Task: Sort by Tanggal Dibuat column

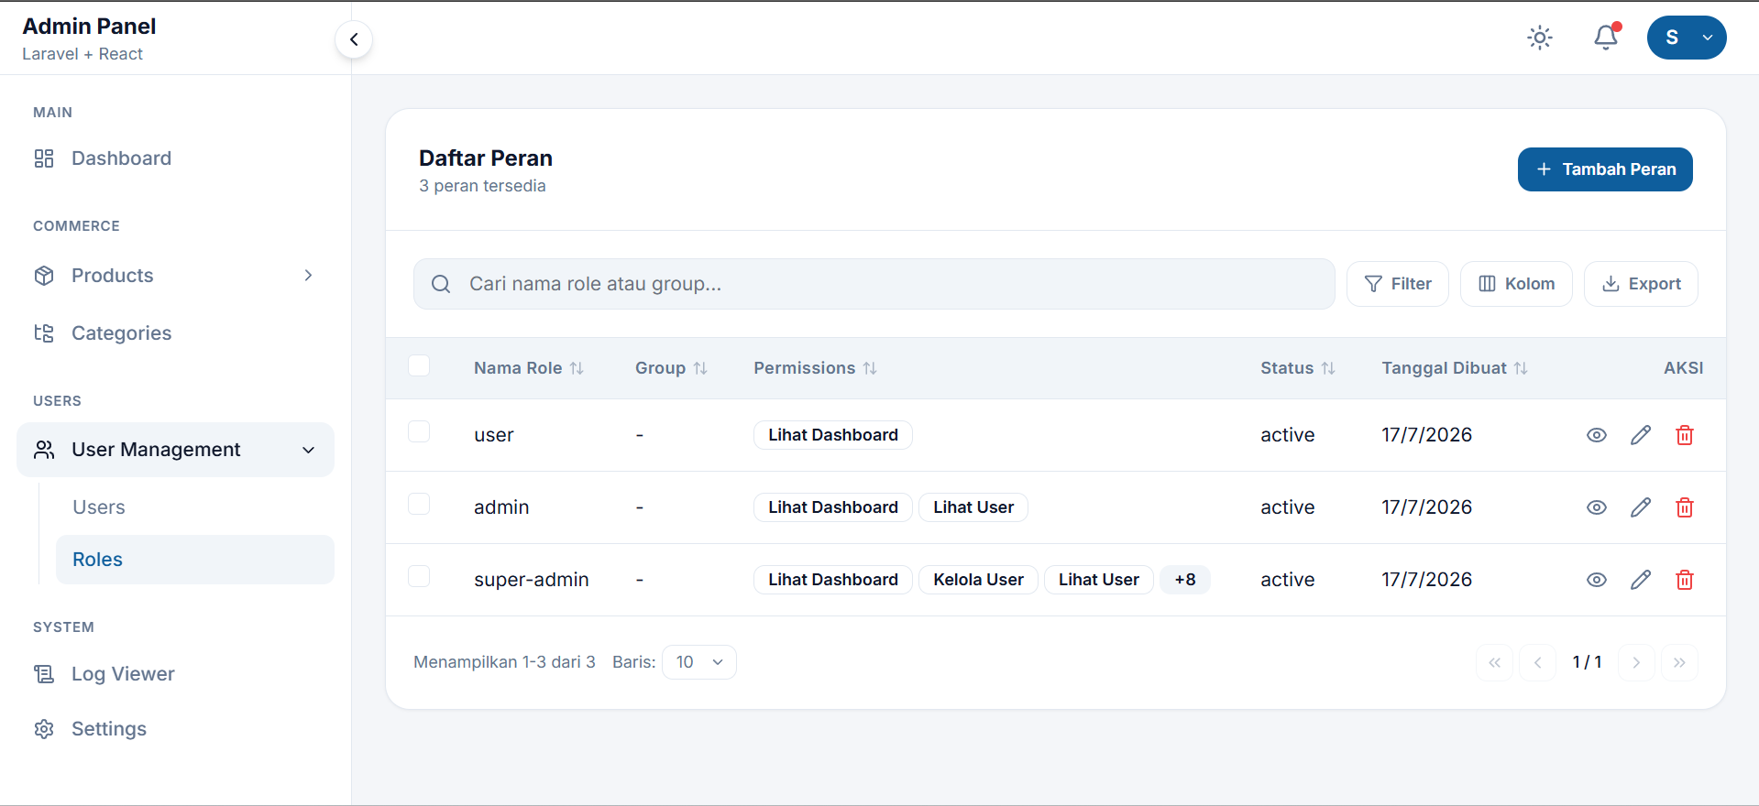Action: click(x=1455, y=368)
